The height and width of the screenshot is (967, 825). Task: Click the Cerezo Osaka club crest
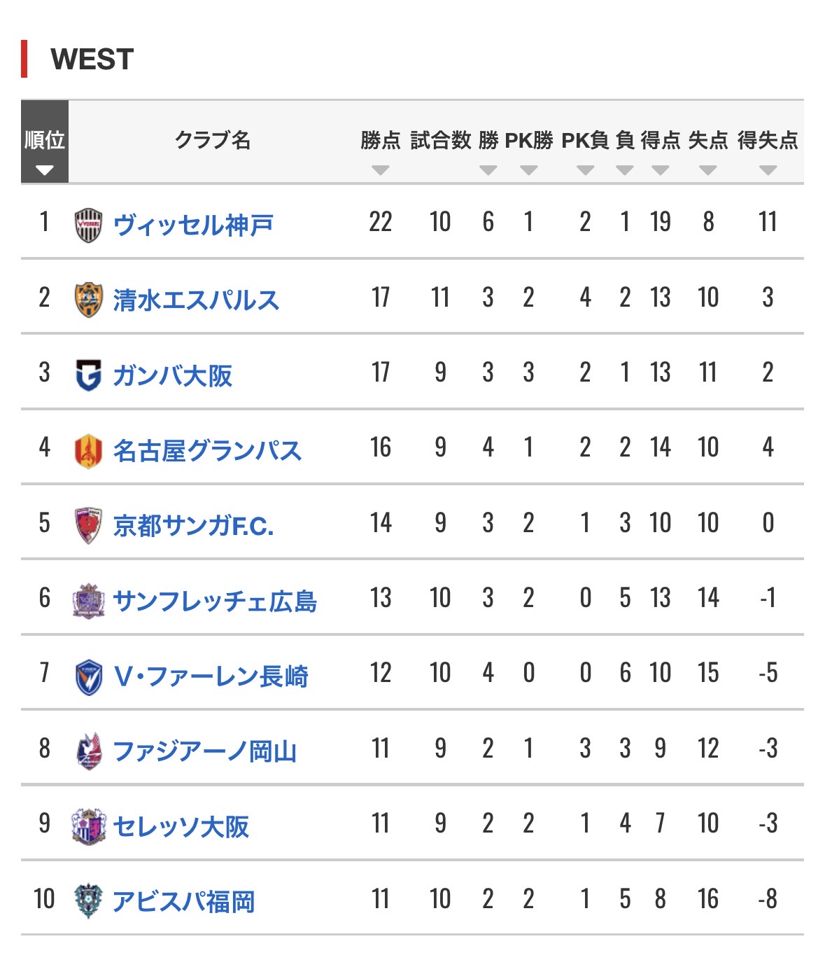point(88,826)
